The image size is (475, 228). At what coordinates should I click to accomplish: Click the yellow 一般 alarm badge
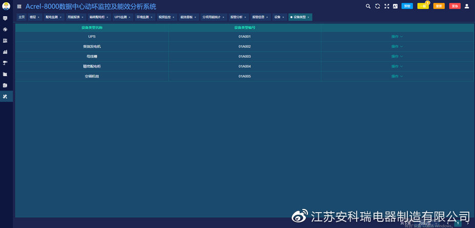click(x=423, y=6)
